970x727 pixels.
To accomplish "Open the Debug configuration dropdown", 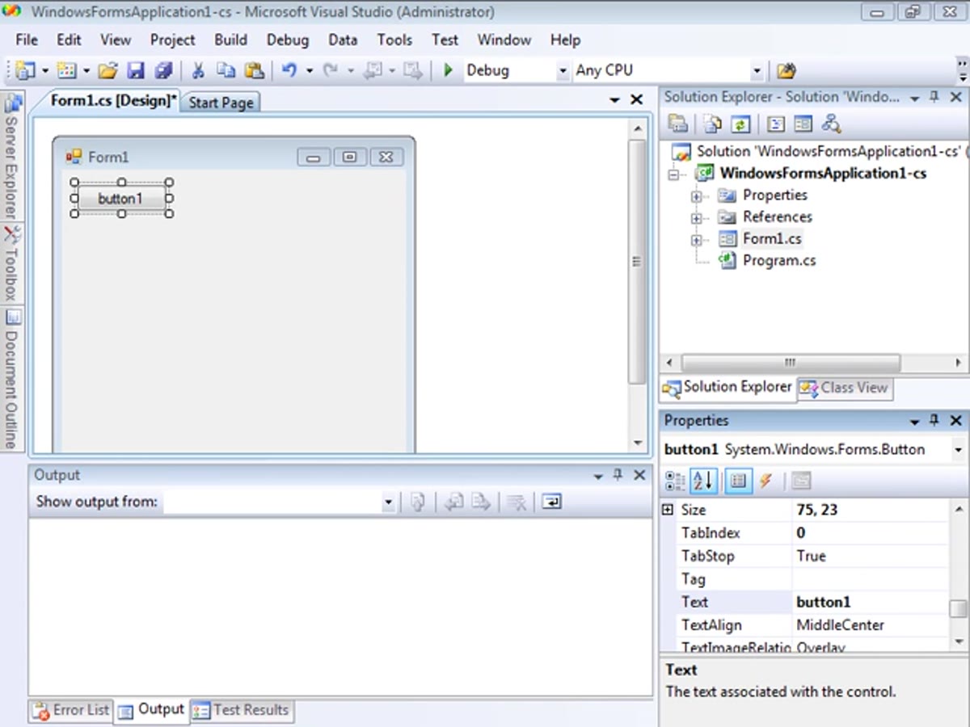I will point(563,71).
